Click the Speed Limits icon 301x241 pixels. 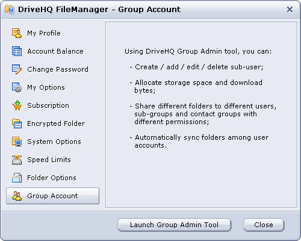(17, 160)
